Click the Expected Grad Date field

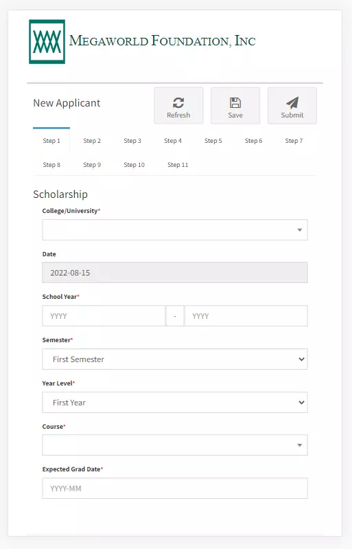pos(175,489)
